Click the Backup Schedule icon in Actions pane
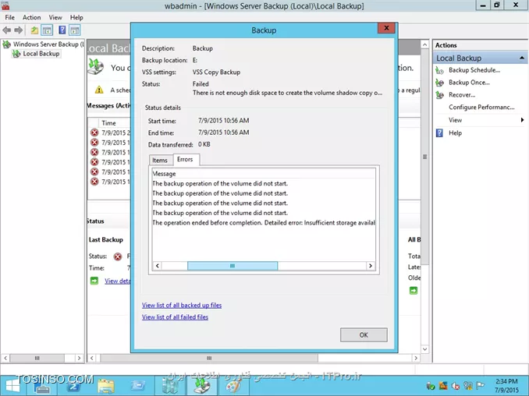This screenshot has height=396, width=529. pos(439,70)
